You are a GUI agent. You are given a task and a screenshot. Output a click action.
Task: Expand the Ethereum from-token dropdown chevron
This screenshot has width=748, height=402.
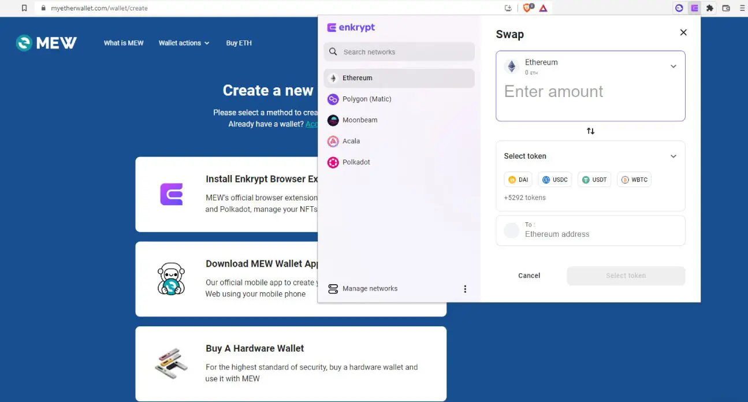tap(673, 66)
